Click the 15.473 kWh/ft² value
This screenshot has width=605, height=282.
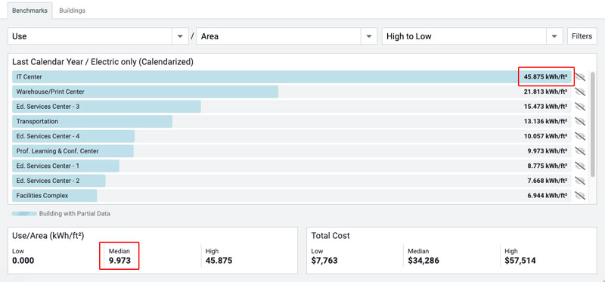coord(545,107)
